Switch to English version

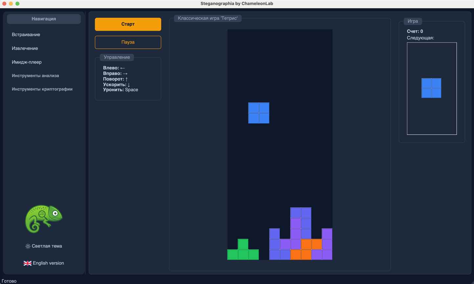click(44, 263)
